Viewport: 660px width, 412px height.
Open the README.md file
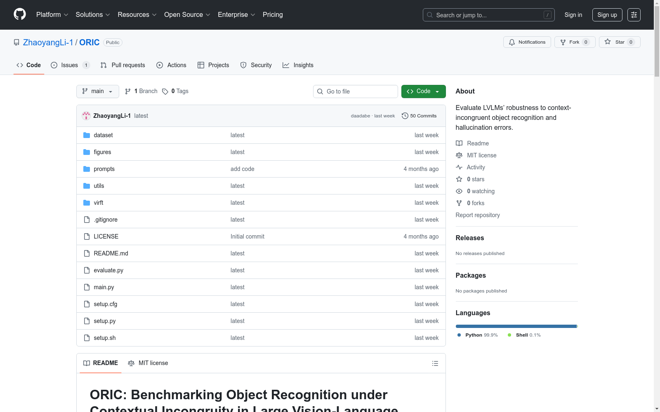[x=111, y=253]
